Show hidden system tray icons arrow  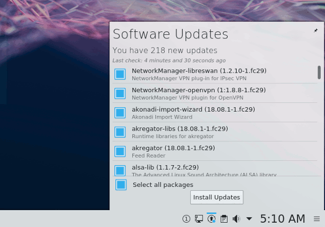point(249,218)
